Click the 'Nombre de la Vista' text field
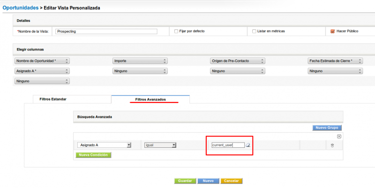Image resolution: width=375 pixels, height=188 pixels. pyautogui.click(x=106, y=31)
